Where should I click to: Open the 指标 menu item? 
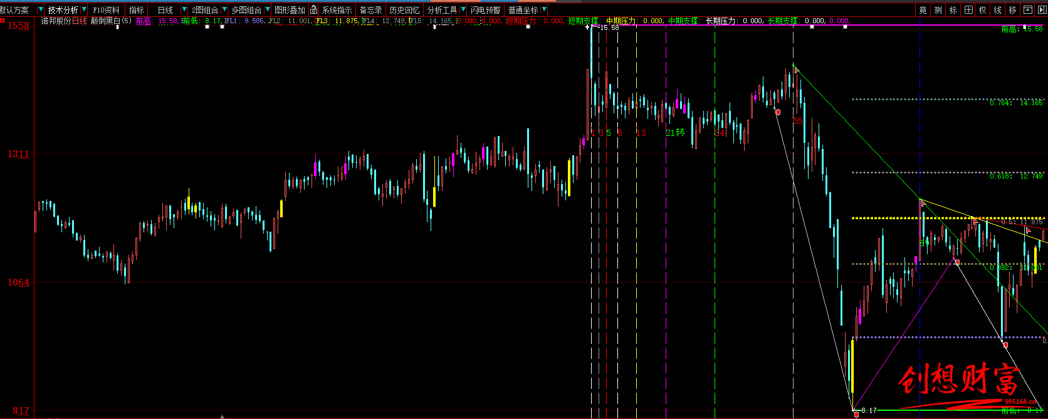(136, 10)
